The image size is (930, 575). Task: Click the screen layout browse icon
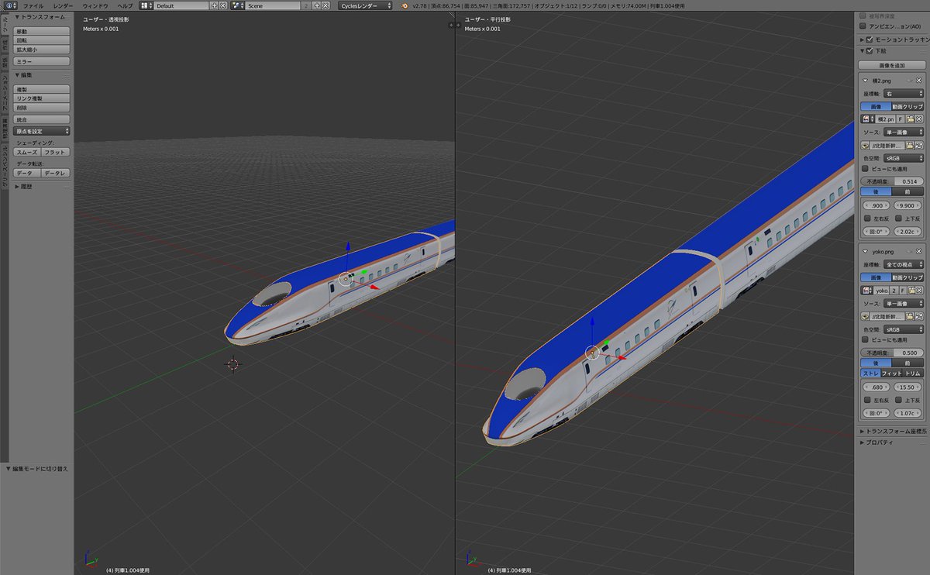coord(146,5)
